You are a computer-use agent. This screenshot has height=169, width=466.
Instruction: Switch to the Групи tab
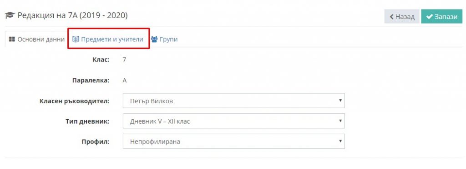[164, 39]
